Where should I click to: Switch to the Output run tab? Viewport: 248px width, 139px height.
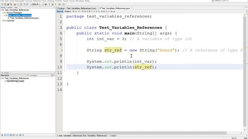tap(77, 8)
